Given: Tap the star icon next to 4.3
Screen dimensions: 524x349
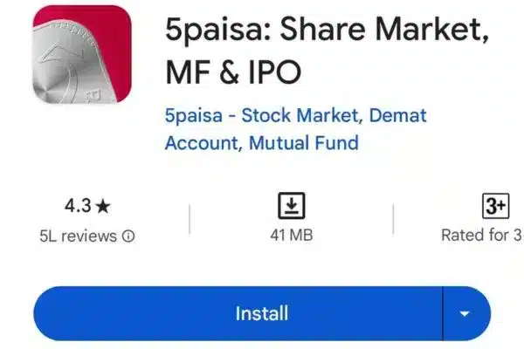Looking at the screenshot, I should point(104,207).
